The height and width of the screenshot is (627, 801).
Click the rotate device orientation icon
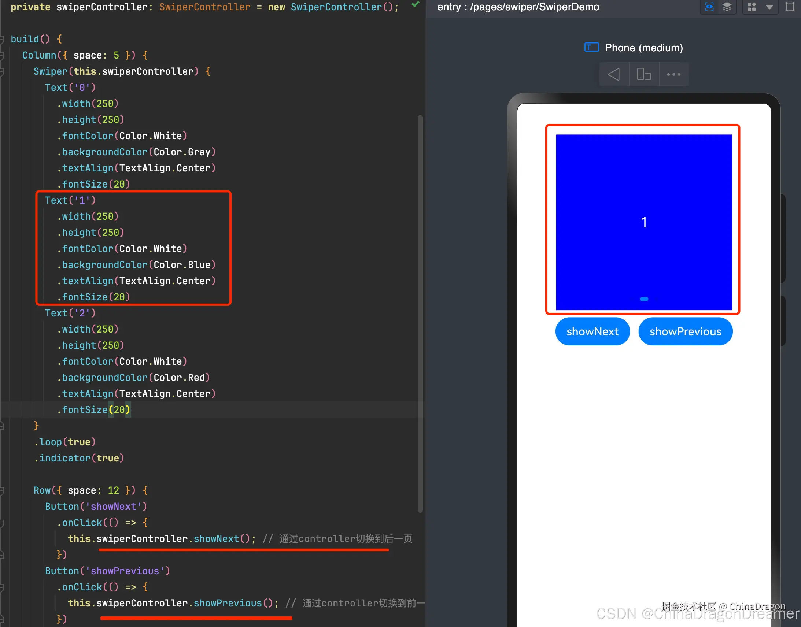pyautogui.click(x=644, y=74)
